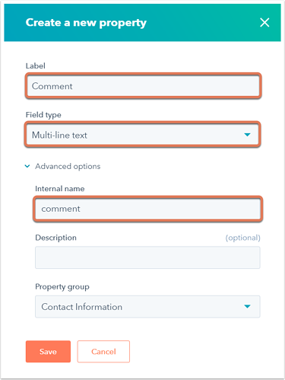Viewport: 285px width, 380px height.
Task: Click the Label field heading
Action: (x=36, y=66)
